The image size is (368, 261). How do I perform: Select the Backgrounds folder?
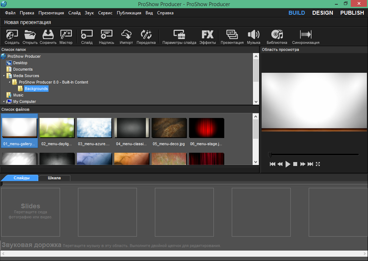point(36,89)
